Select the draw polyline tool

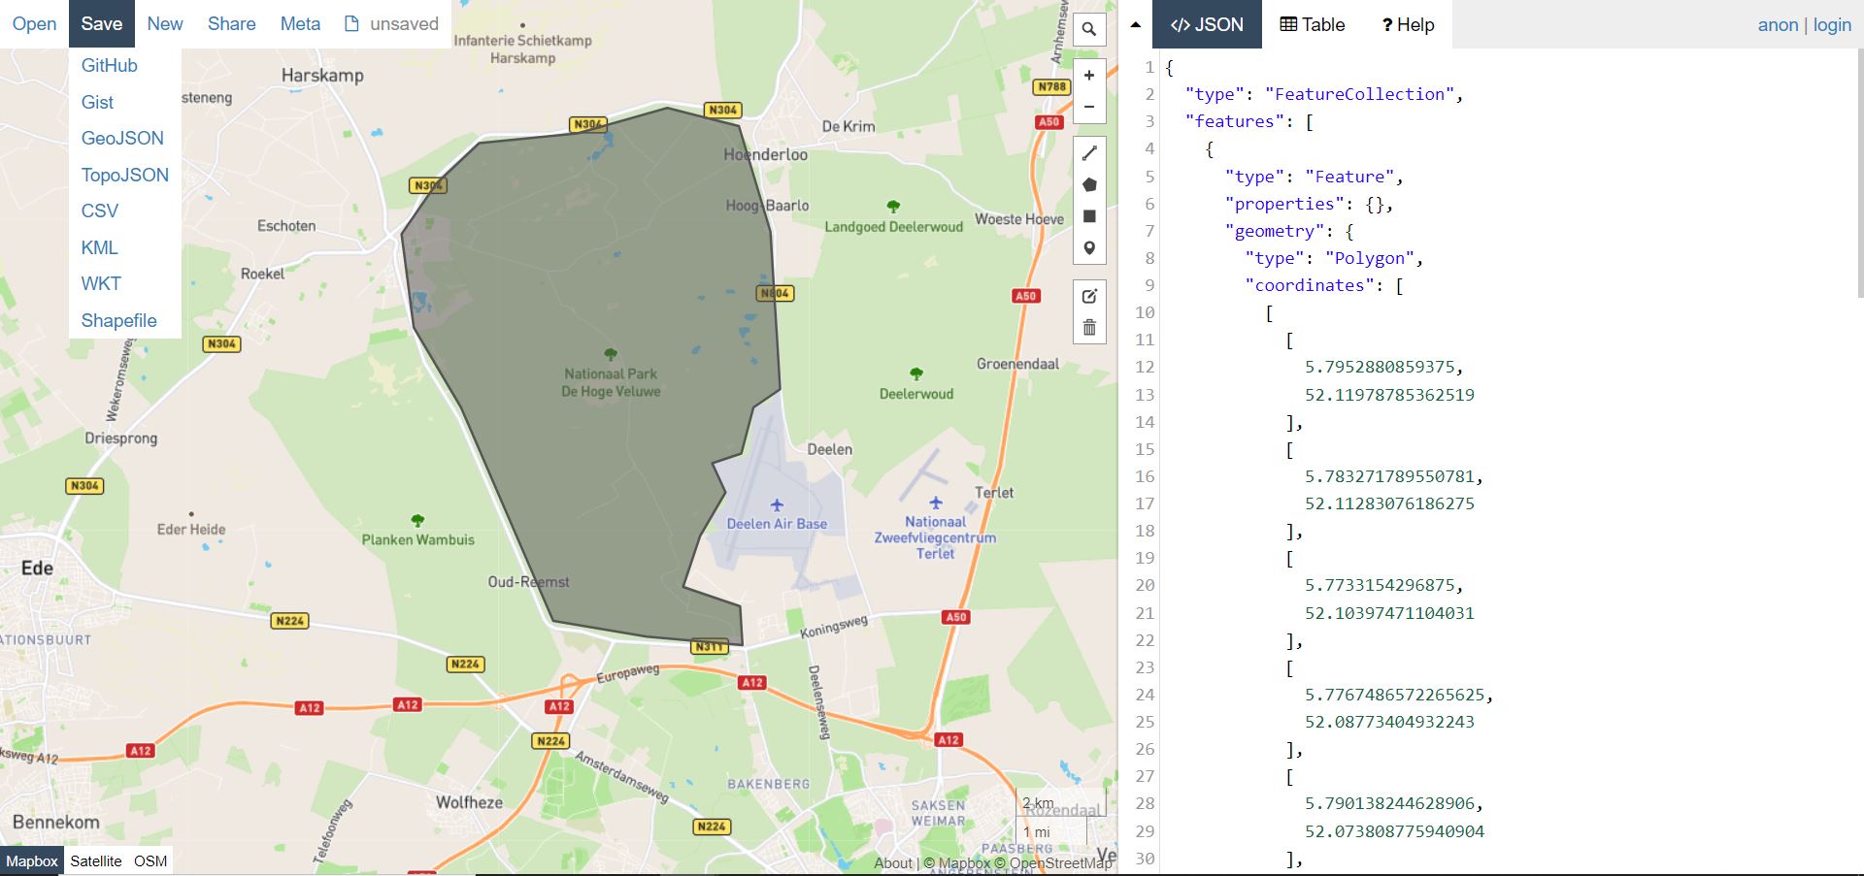coord(1089,153)
